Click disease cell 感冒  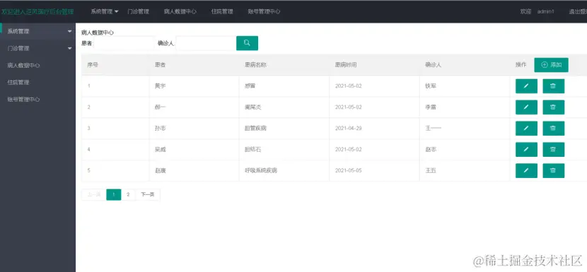pos(250,86)
